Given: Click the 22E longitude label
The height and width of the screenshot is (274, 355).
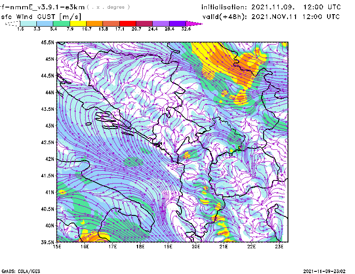Looking at the screenshot, I should 252,247.
